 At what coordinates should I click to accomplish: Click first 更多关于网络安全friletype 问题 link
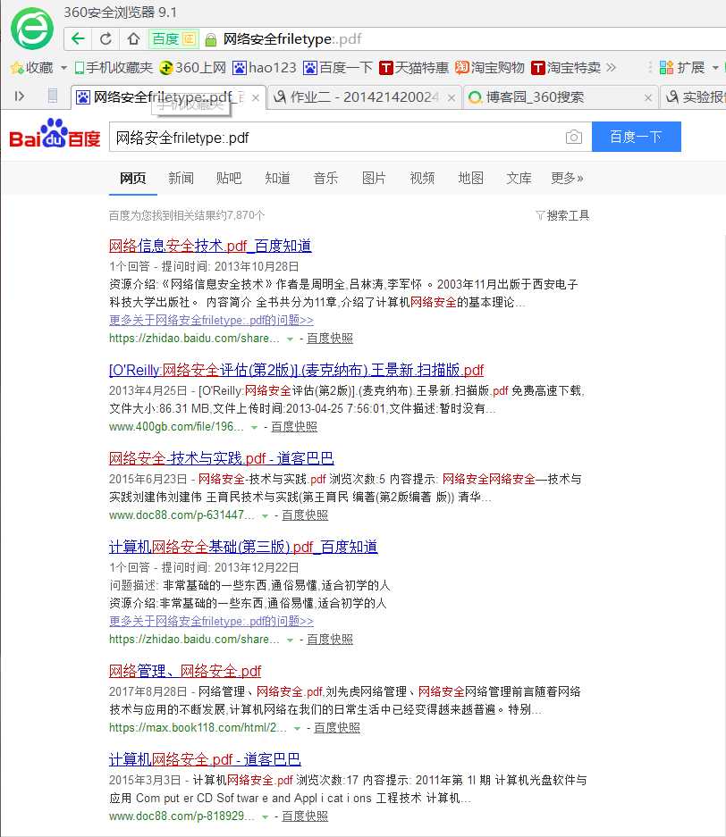tap(211, 321)
